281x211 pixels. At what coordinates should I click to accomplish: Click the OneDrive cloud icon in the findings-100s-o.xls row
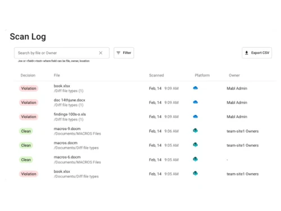196,116
